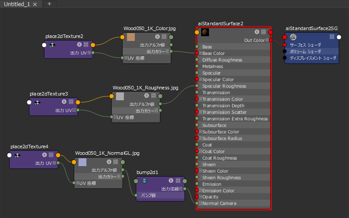Expand the Base Color attribute

click(x=200, y=54)
